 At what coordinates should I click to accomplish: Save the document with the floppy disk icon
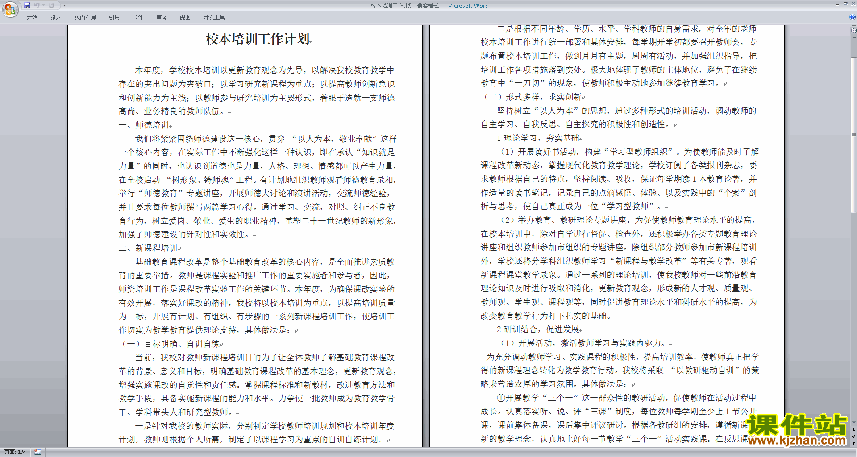27,5
